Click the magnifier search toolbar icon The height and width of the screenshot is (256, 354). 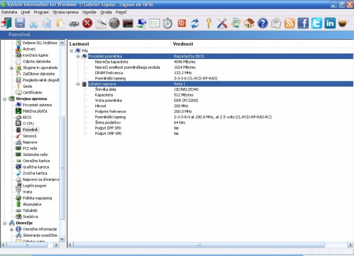coord(101,23)
